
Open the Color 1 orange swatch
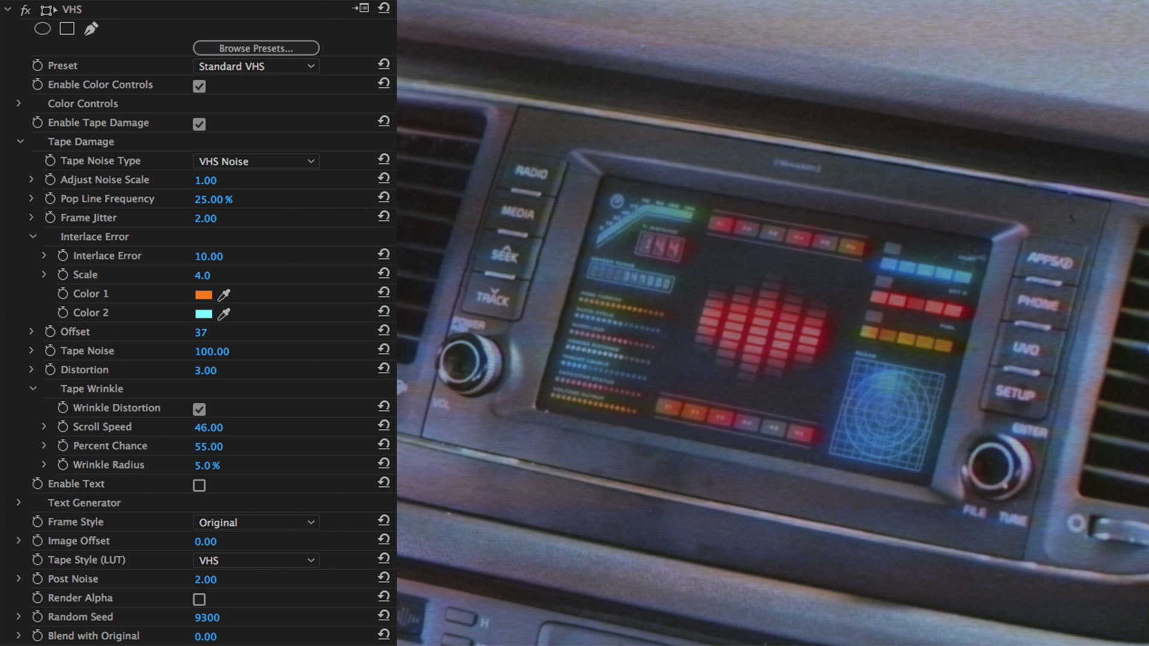tap(203, 295)
